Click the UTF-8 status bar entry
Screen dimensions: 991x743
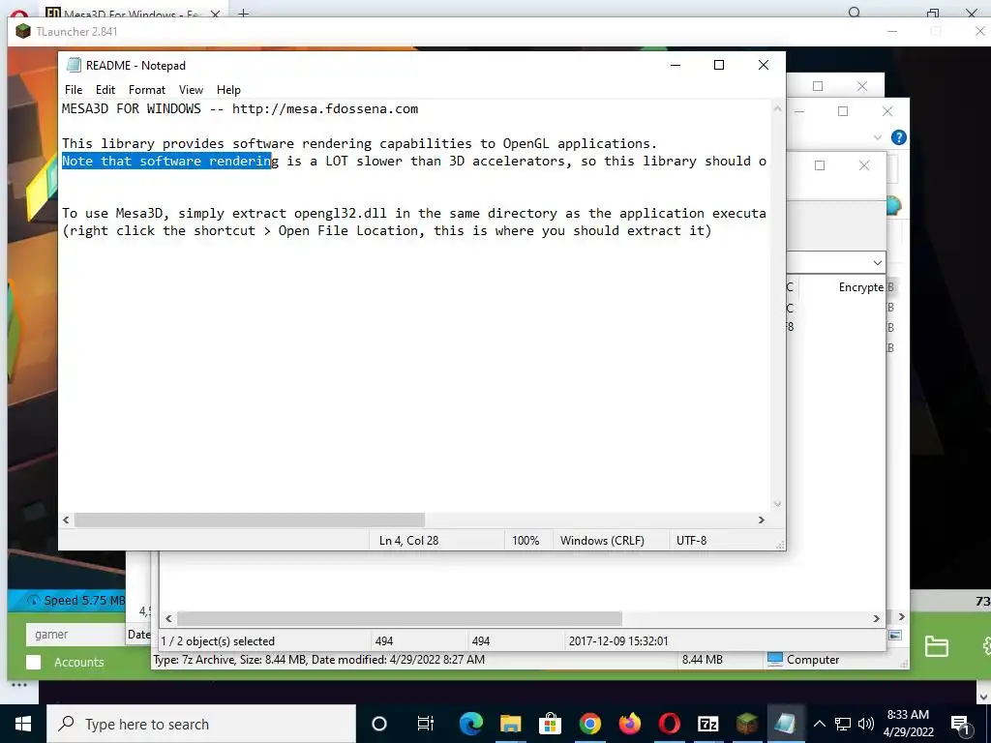[691, 541]
